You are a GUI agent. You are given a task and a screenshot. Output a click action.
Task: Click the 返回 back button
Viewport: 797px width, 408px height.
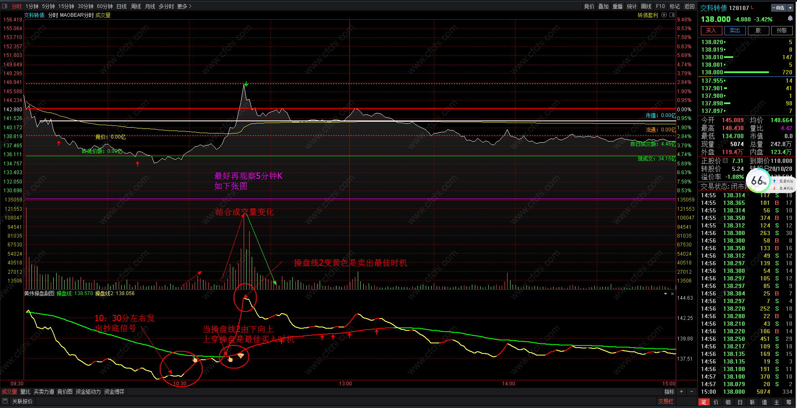(x=689, y=6)
